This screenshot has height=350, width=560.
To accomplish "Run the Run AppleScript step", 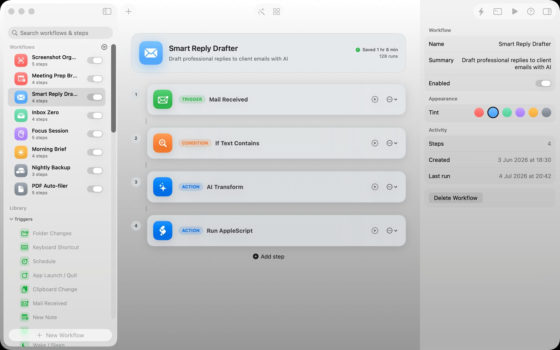I will tap(375, 231).
